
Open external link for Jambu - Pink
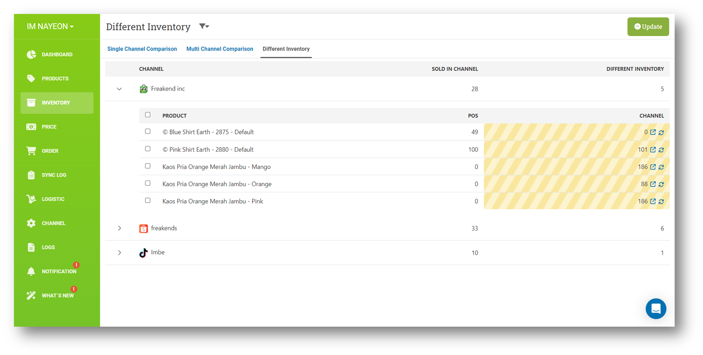point(653,201)
